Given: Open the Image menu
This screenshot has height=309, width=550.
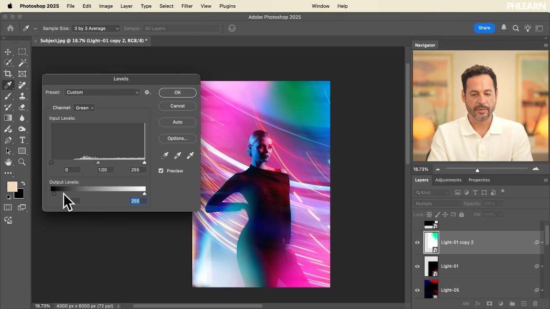Looking at the screenshot, I should click(106, 6).
